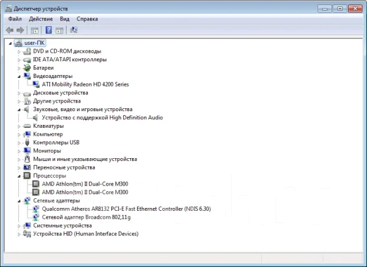Viewport: 367px width, 267px height.
Task: Collapse the Процессоры node
Action: click(x=19, y=176)
